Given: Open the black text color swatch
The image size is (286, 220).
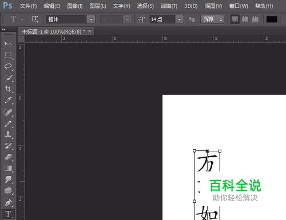Looking at the screenshot, I should coord(272,19).
